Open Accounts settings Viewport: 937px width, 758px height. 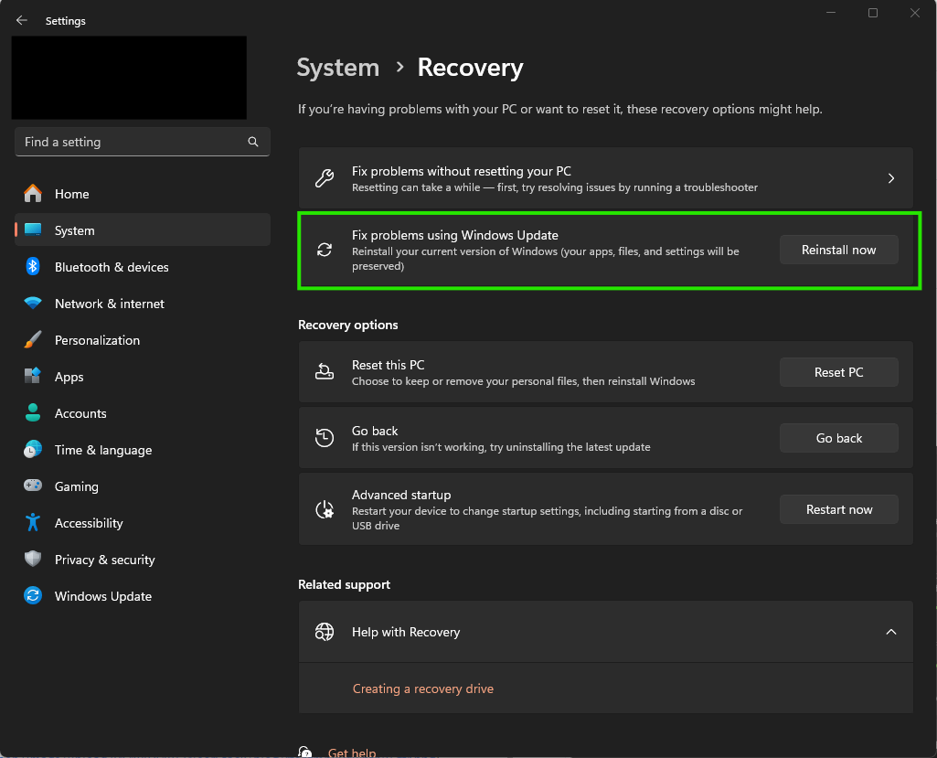pos(143,412)
